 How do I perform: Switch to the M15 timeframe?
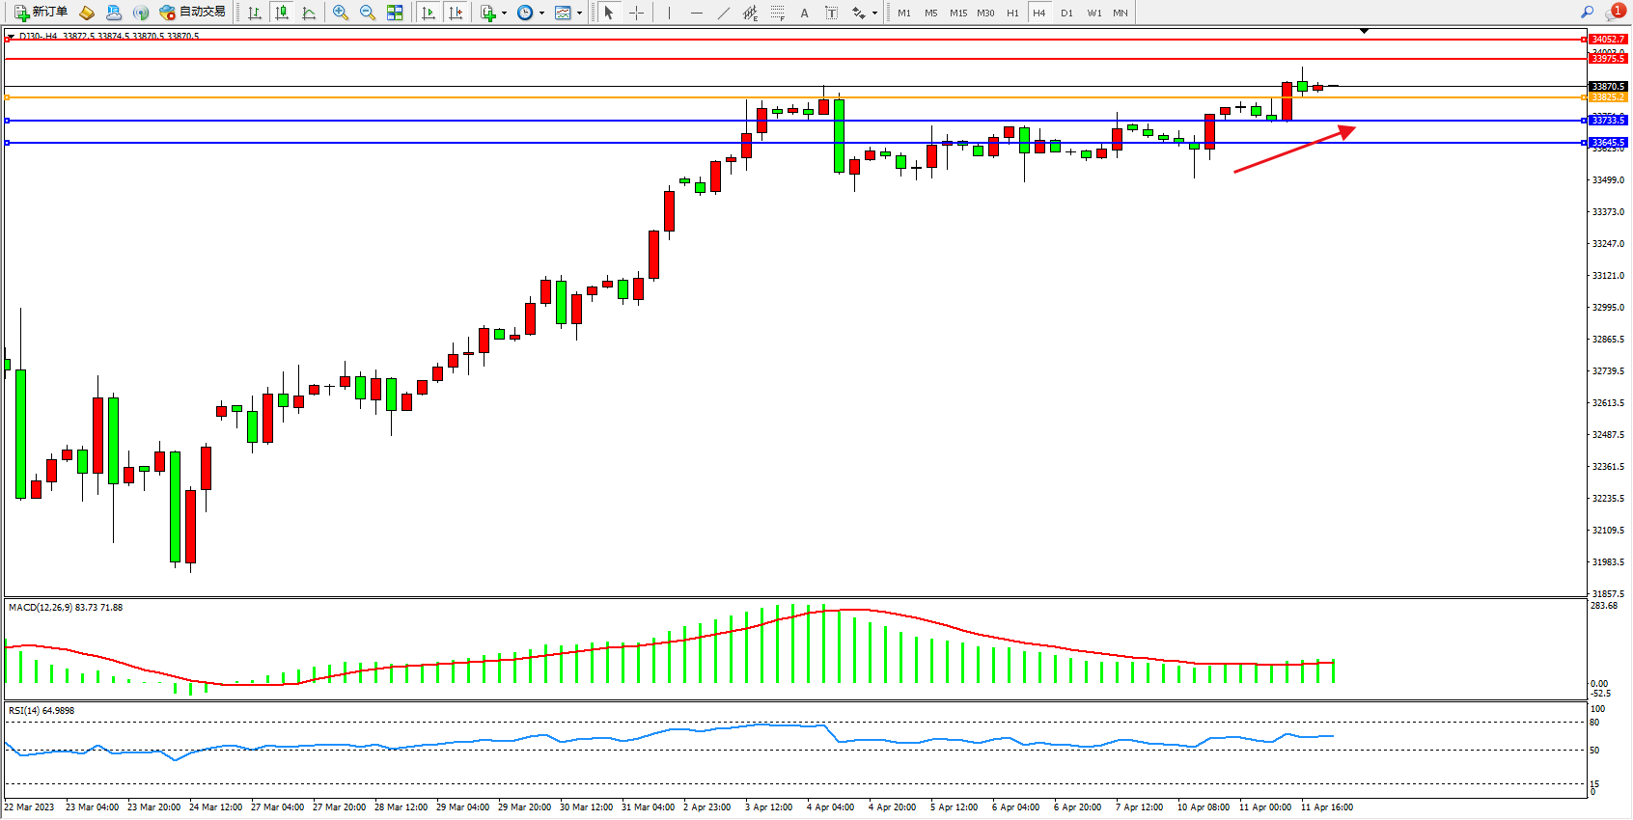coord(958,13)
